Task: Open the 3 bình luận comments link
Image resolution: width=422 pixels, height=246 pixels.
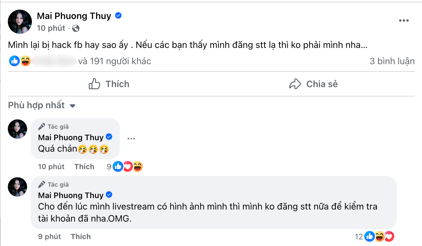Action: click(x=392, y=61)
